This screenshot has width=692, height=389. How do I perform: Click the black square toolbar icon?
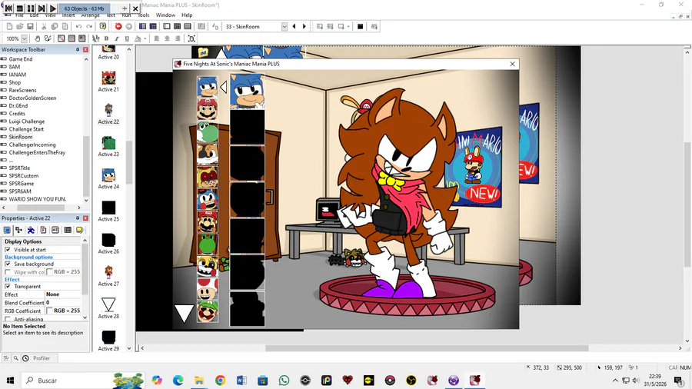point(360,26)
